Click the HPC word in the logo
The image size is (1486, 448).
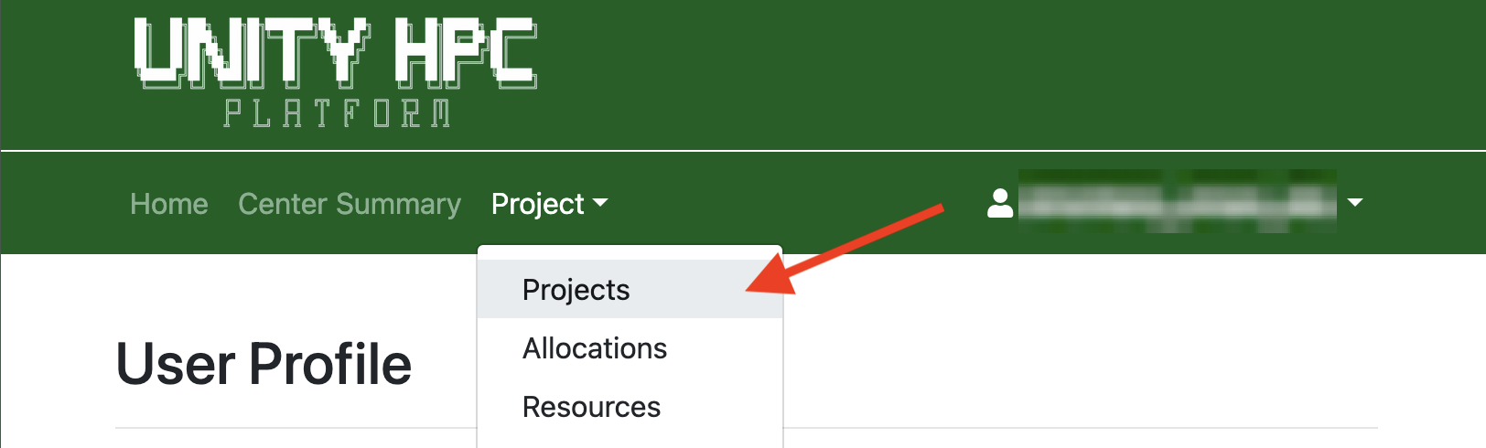[x=465, y=53]
